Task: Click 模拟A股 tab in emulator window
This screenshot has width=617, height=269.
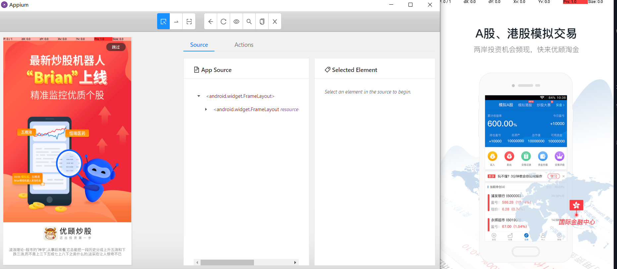Action: point(506,105)
